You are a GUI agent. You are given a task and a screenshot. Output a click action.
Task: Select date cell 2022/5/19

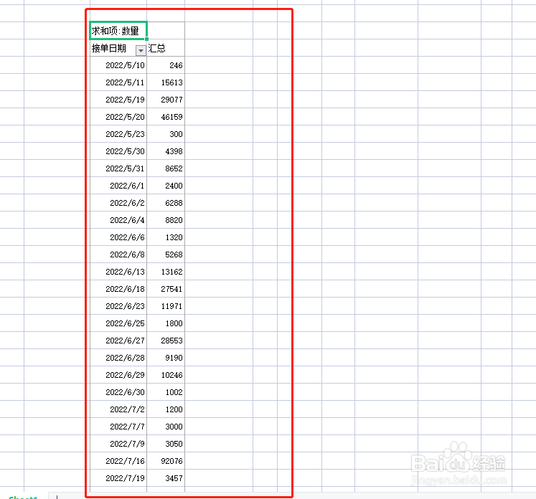118,100
